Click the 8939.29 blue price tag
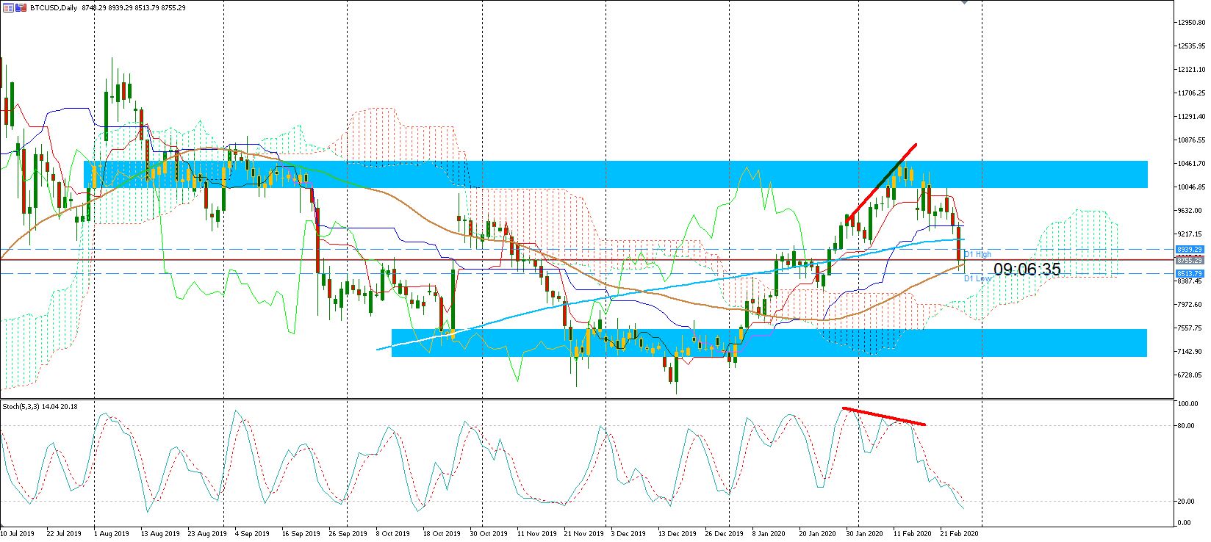1211x542 pixels. (x=1189, y=250)
